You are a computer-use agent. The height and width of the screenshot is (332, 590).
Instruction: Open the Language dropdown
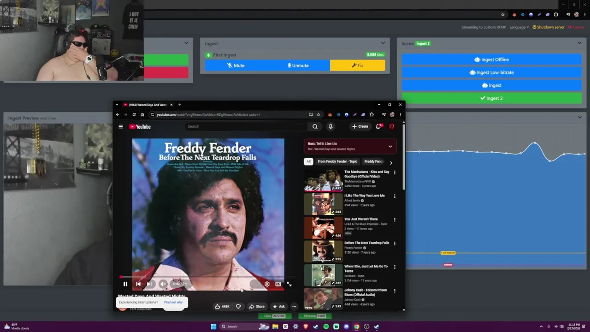519,27
